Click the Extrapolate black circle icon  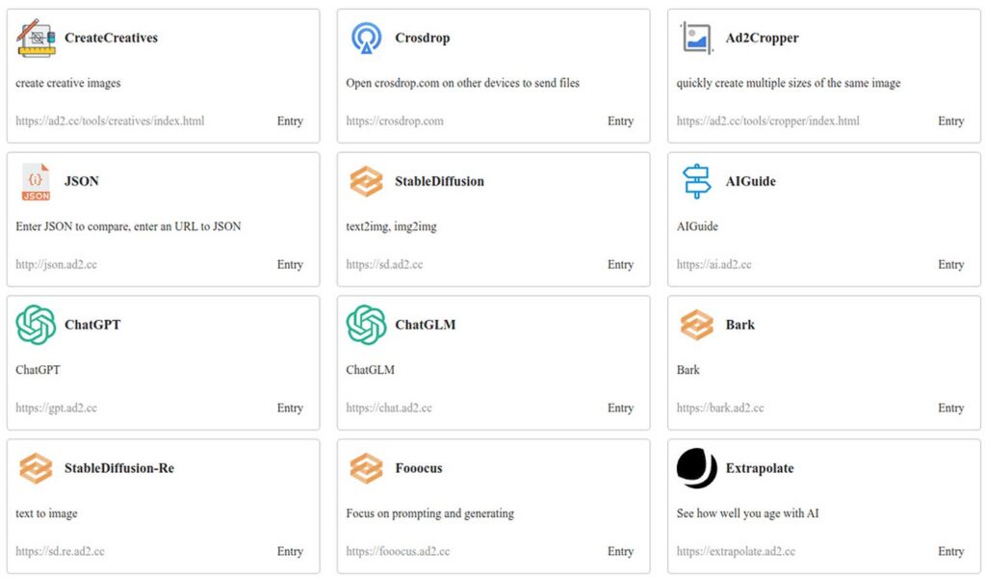(697, 468)
